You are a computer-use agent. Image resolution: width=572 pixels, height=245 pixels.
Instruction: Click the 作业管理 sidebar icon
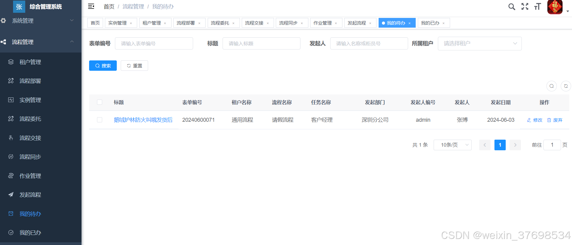(11, 176)
